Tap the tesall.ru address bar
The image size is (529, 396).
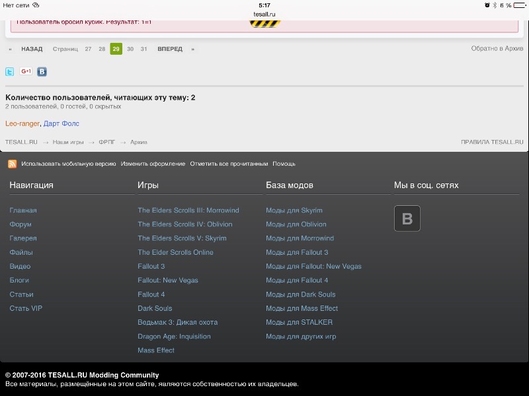point(264,15)
